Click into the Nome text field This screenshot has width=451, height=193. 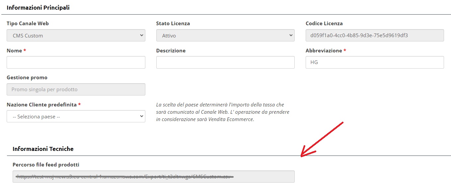tap(76, 62)
